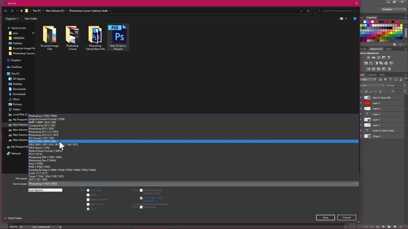Open the view options dropdown arrow
The height and width of the screenshot is (229, 408).
pyautogui.click(x=346, y=18)
